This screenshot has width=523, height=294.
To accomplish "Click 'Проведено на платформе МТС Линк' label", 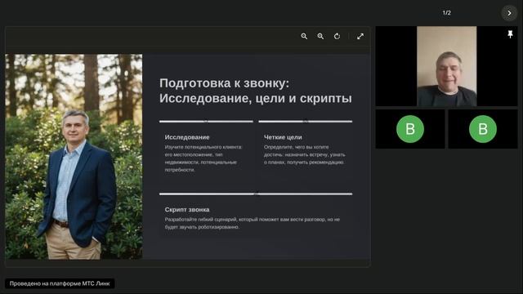I will click(60, 283).
